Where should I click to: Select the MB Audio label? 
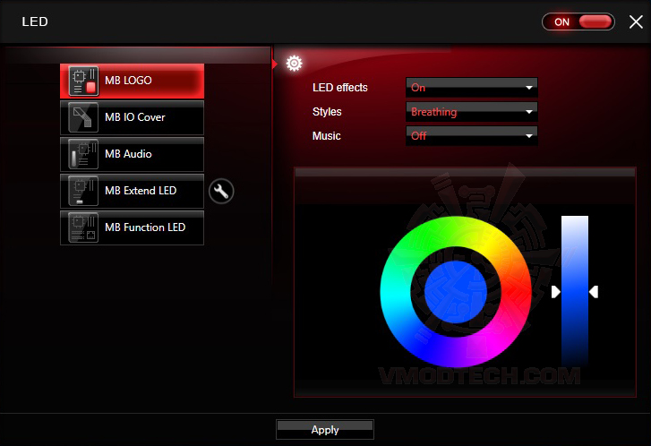click(128, 154)
